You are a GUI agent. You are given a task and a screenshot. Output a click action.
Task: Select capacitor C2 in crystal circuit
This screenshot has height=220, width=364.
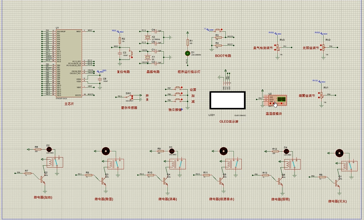(156, 63)
